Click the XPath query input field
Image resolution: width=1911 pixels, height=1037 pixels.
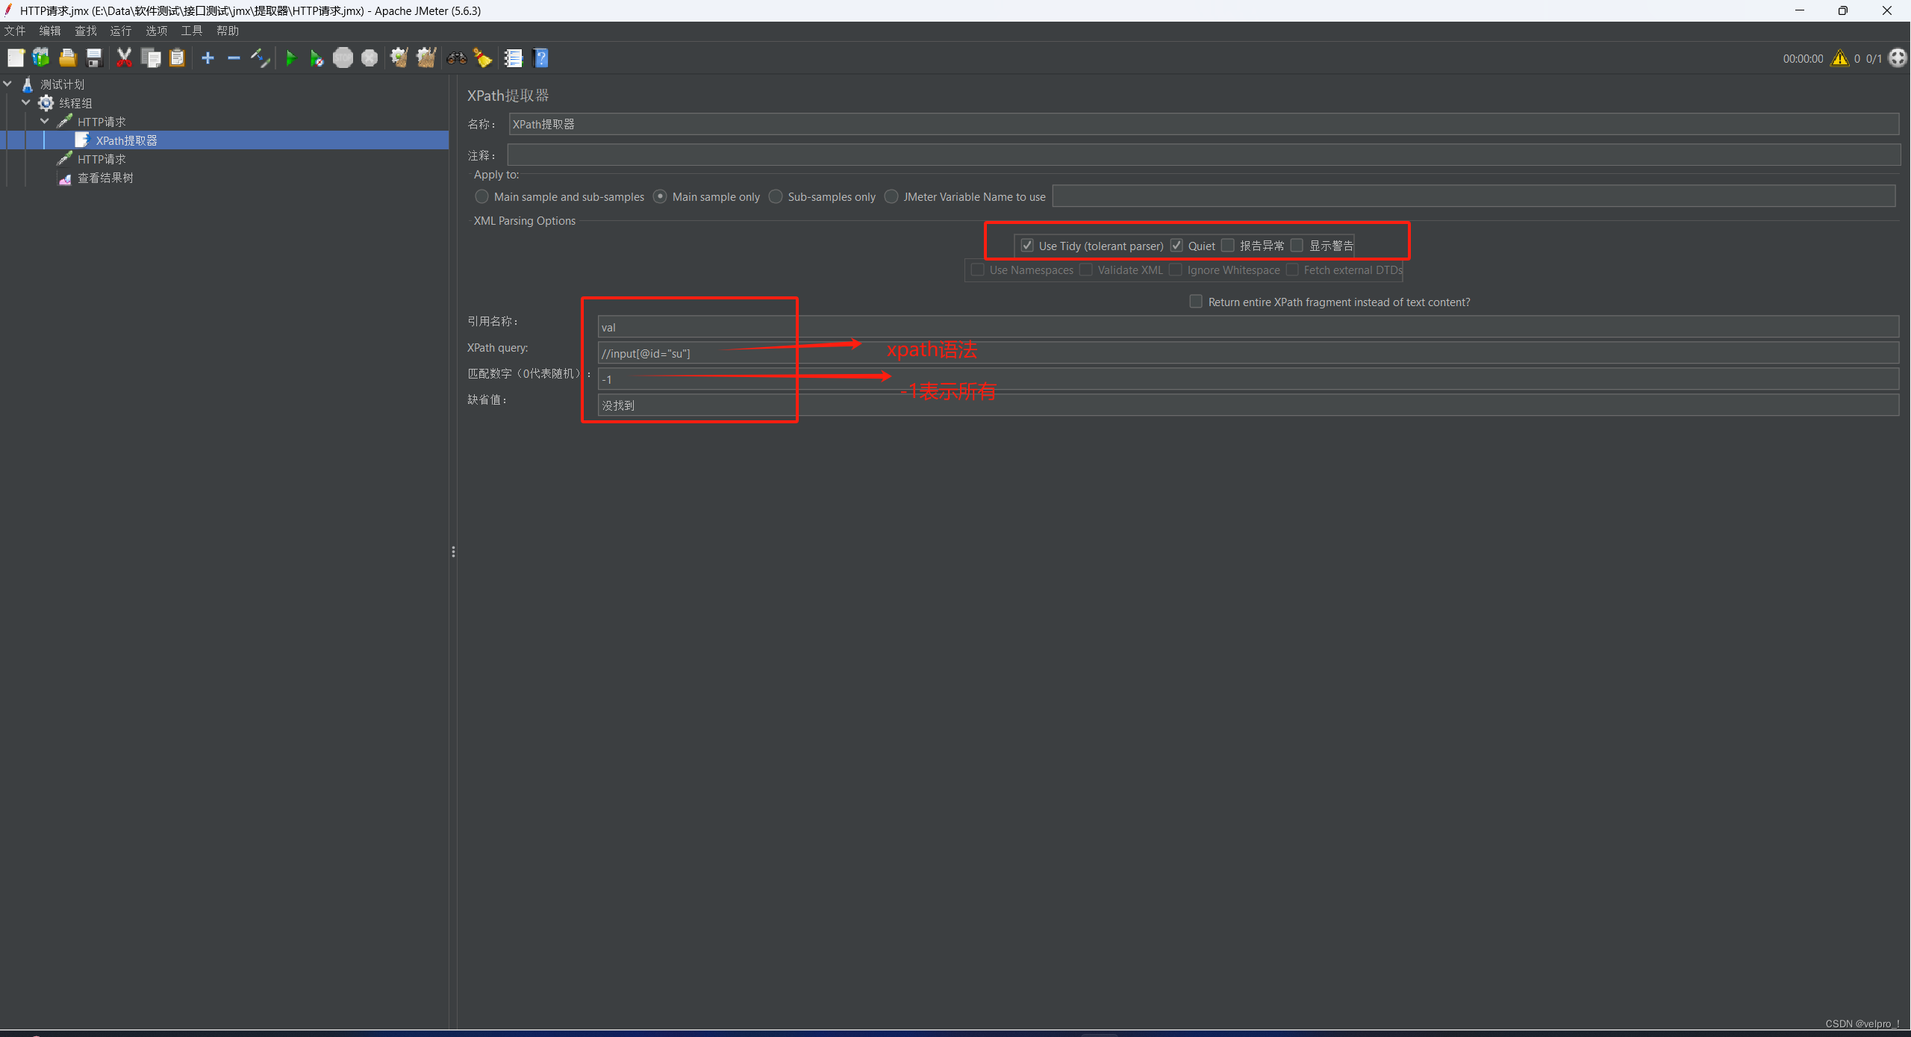1247,353
